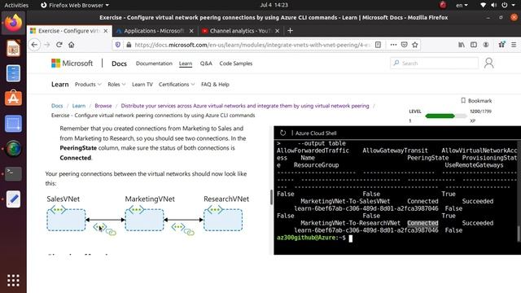The height and width of the screenshot is (293, 521).
Task: Click the Firefox forward arrow button
Action: pyautogui.click(x=47, y=45)
